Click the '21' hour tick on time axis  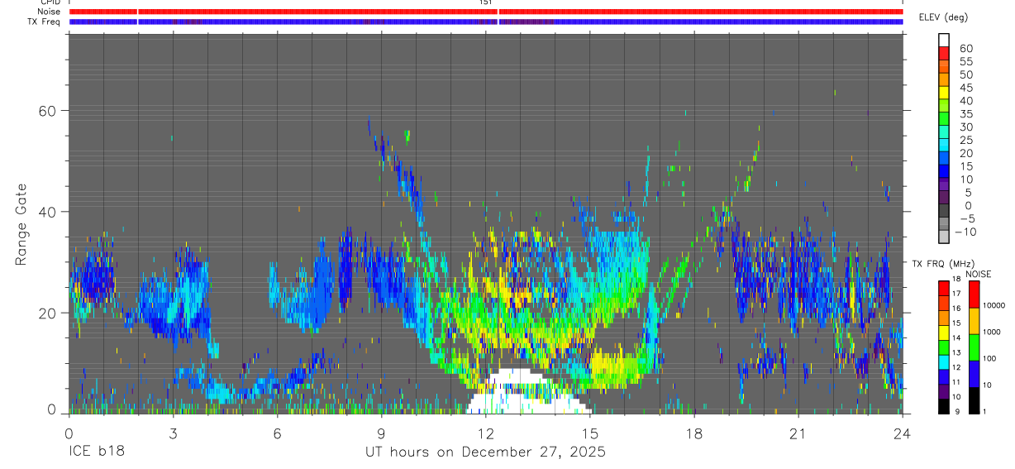[x=798, y=433]
